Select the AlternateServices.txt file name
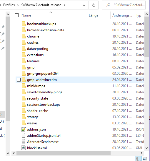Screen dimensions: 150x161 pos(43,142)
